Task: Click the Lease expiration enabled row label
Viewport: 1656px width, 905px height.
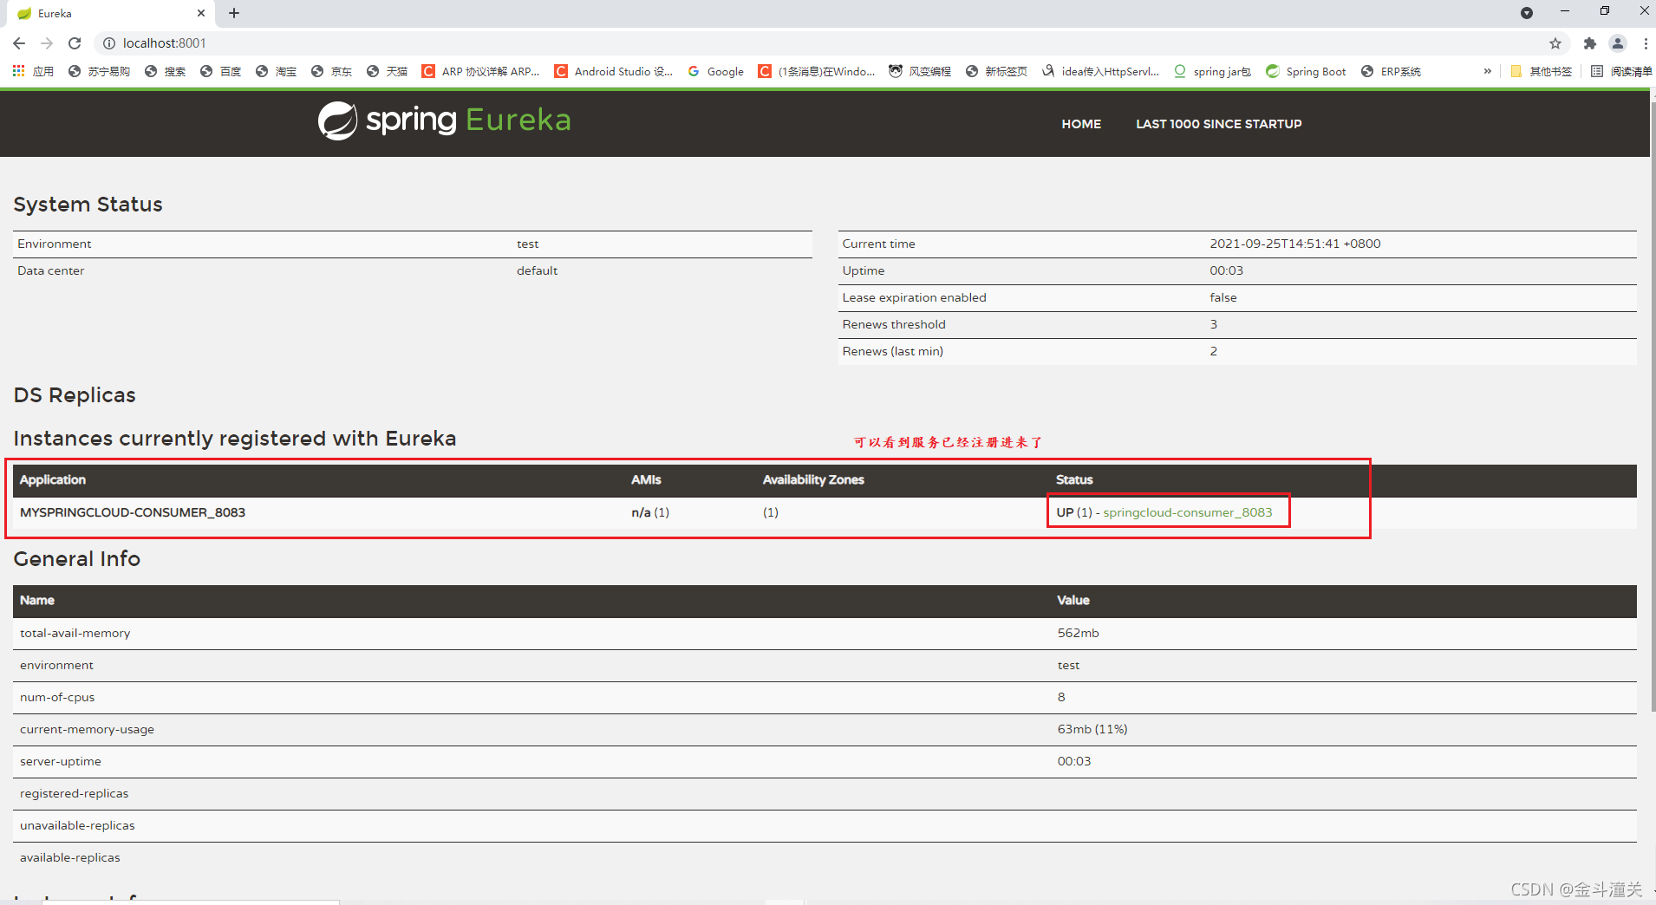Action: 914,297
